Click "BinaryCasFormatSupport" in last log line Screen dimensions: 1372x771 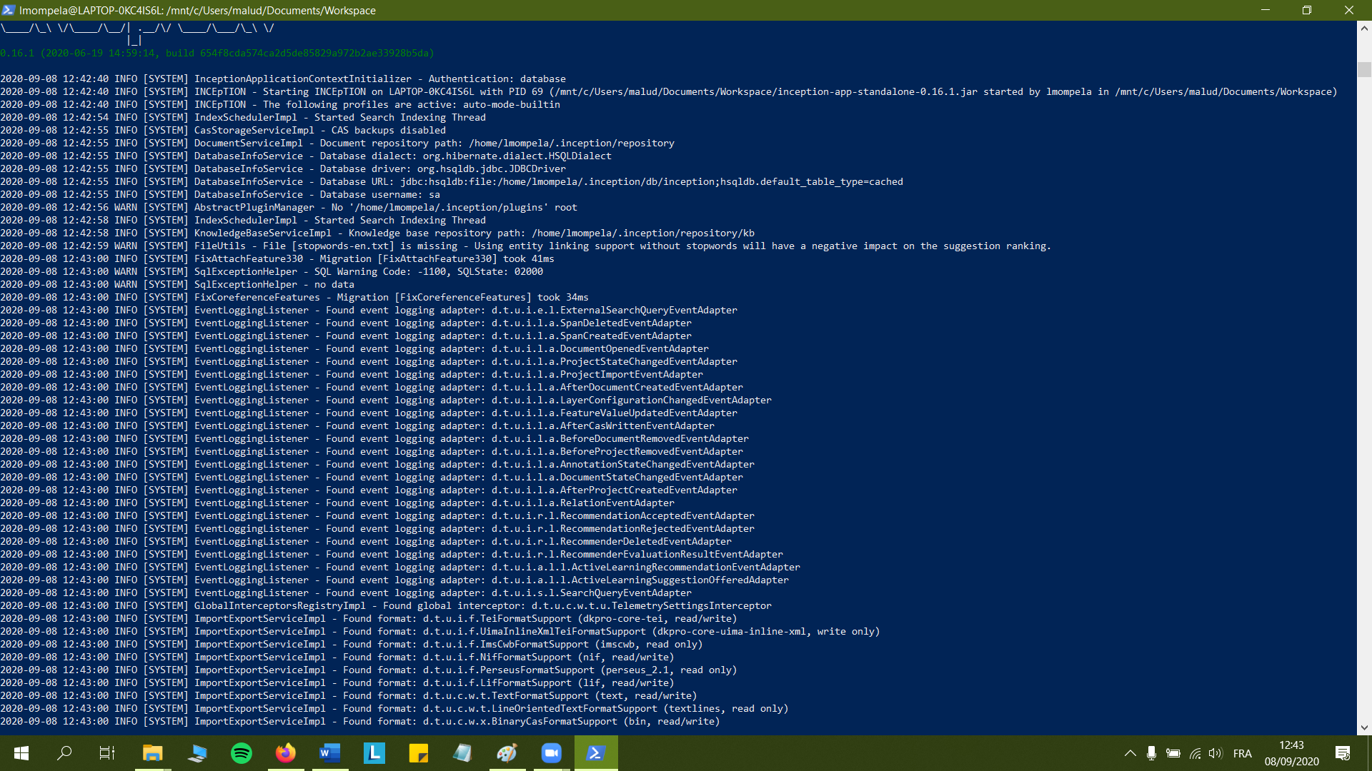pos(555,721)
